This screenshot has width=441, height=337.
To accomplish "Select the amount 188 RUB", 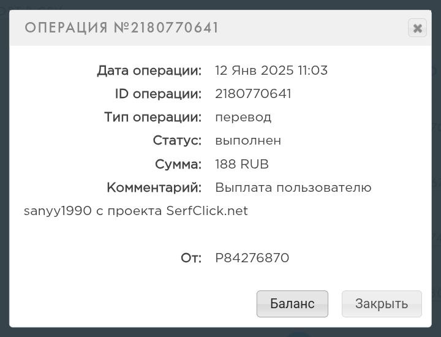I will [x=242, y=164].
